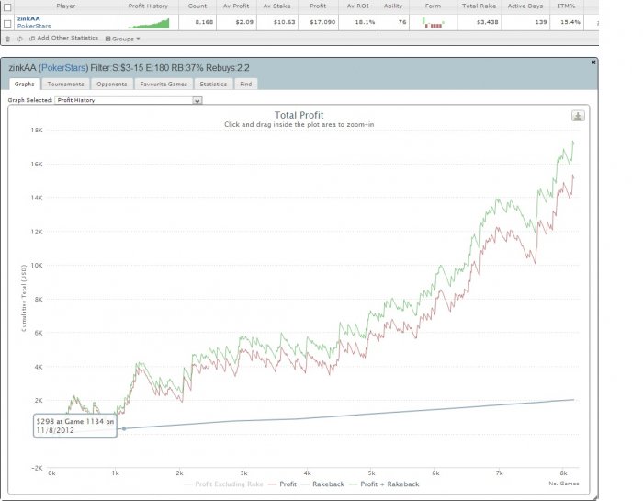The height and width of the screenshot is (501, 643).
Task: Check the zinkAA row checkbox
Action: [x=7, y=23]
